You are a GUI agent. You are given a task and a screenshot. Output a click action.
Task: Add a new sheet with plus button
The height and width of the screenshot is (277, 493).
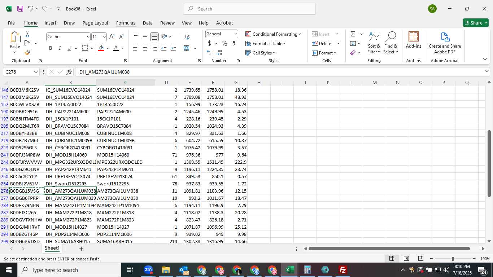click(x=81, y=249)
